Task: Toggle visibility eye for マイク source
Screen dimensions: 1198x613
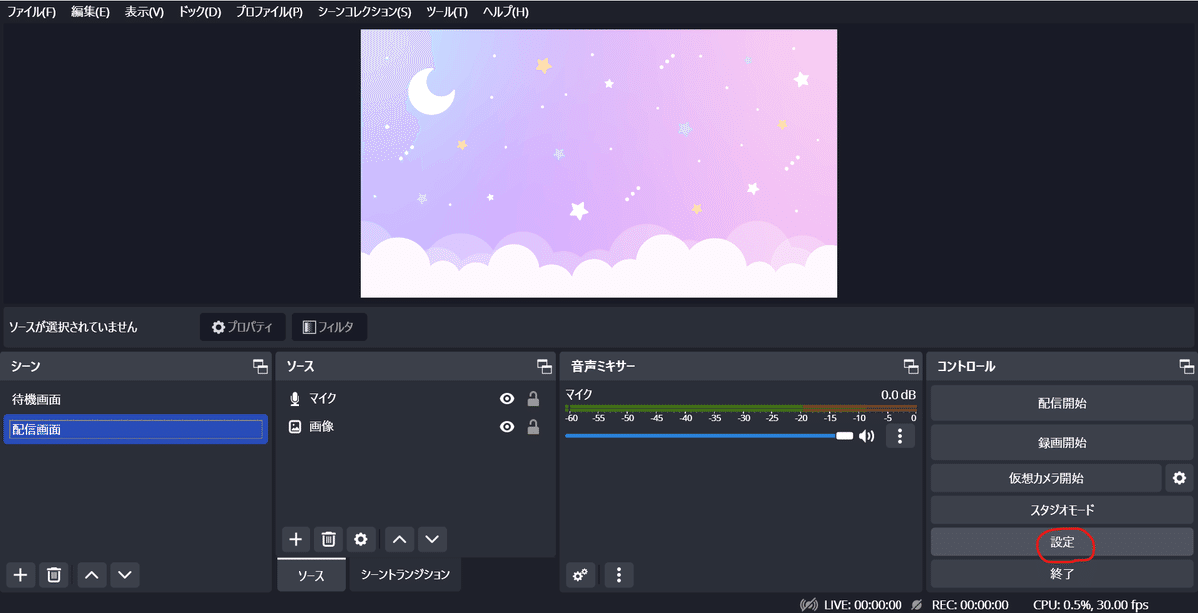Action: pos(507,399)
